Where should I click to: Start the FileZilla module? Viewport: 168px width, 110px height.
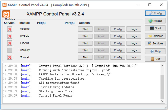click(85, 43)
